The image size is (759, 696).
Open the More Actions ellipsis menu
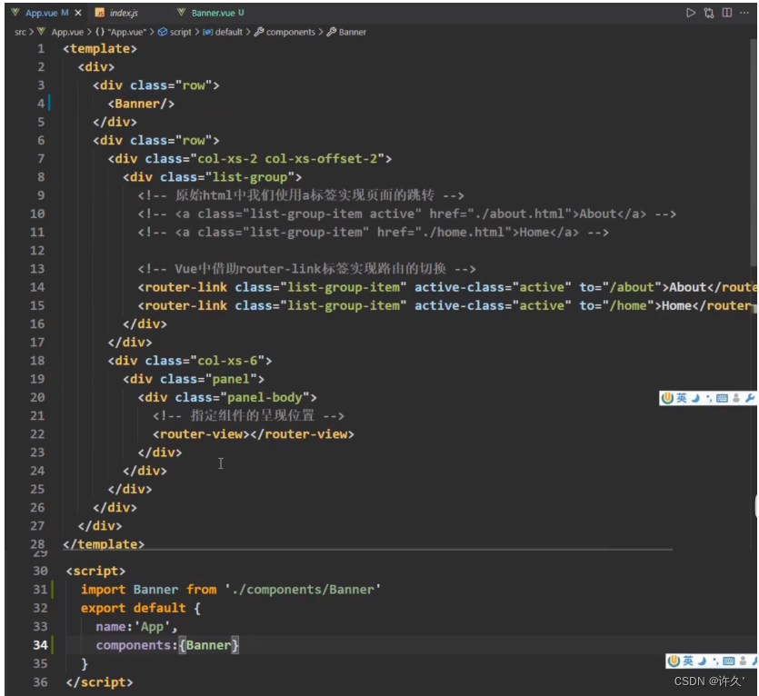(744, 13)
